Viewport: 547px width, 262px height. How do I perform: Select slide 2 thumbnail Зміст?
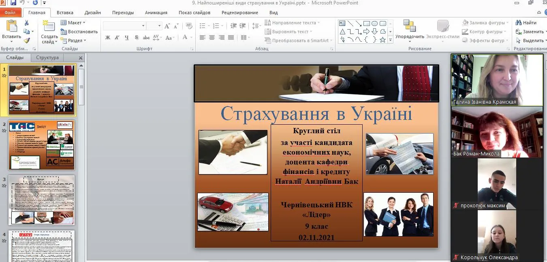(x=42, y=145)
